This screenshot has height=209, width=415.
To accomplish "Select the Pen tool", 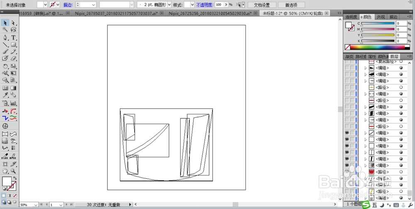I will 5,38.
